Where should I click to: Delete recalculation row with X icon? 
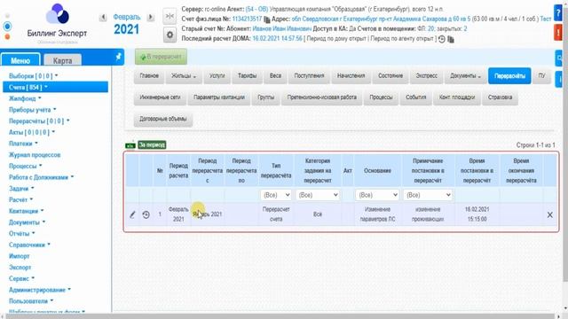coord(550,214)
